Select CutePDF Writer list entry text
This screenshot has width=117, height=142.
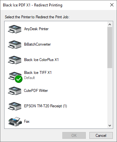(36, 91)
